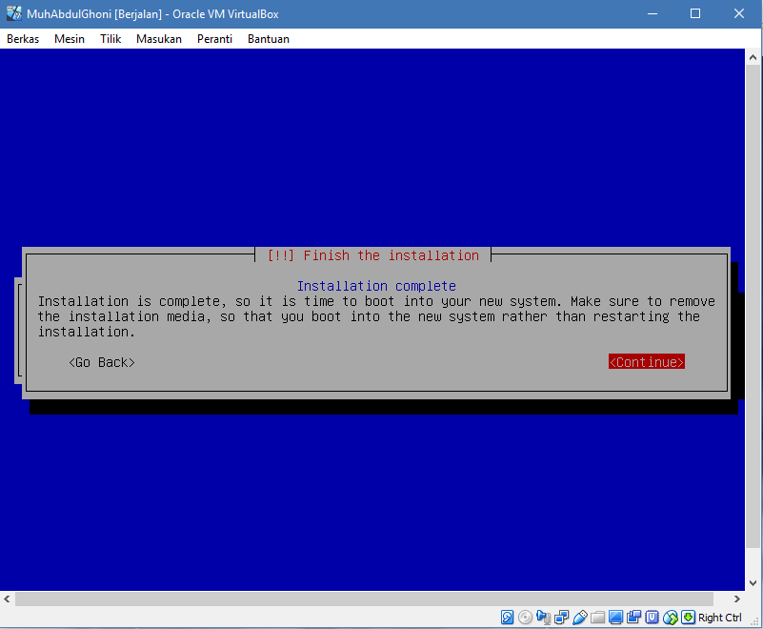Open the Tilik menu
The image size is (763, 629).
(x=110, y=39)
